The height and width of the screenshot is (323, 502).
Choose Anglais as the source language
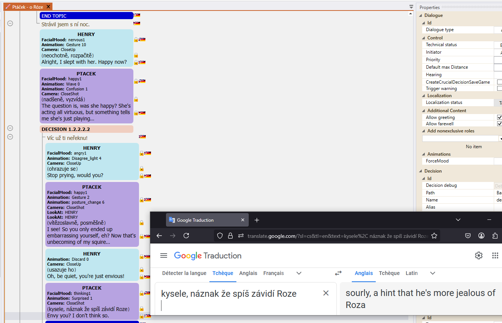248,273
